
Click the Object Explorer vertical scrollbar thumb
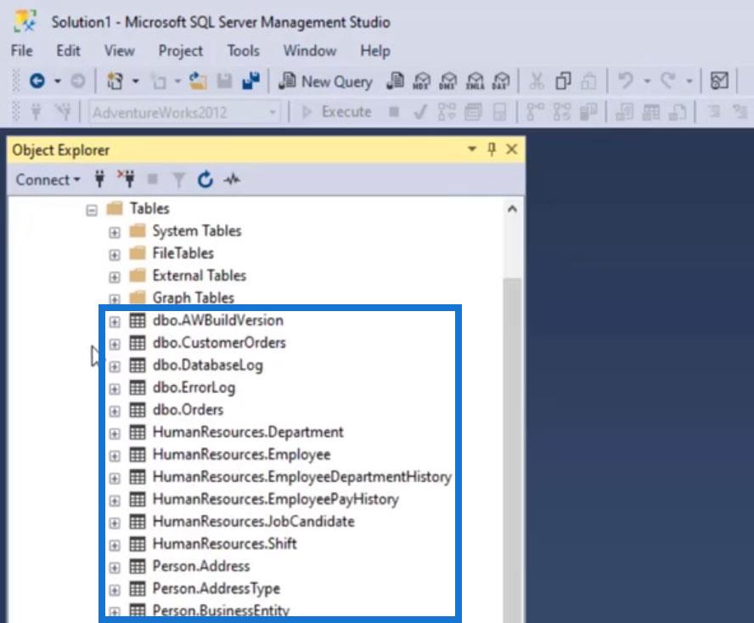[512, 450]
